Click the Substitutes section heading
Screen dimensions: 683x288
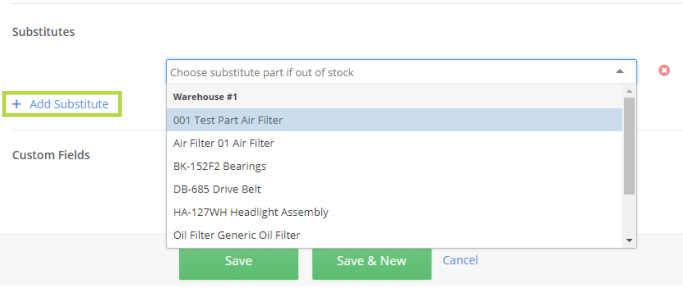click(x=43, y=32)
